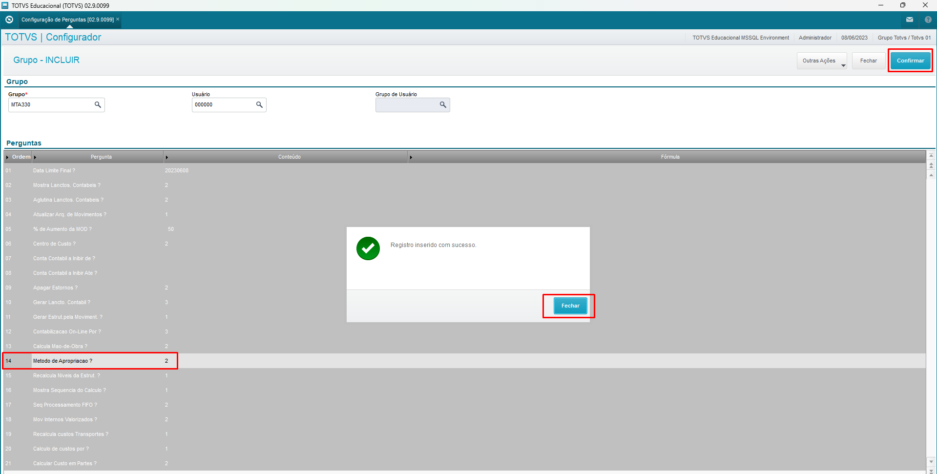Select the Metodo de Apropriacao row
The image size is (937, 474).
click(62, 361)
